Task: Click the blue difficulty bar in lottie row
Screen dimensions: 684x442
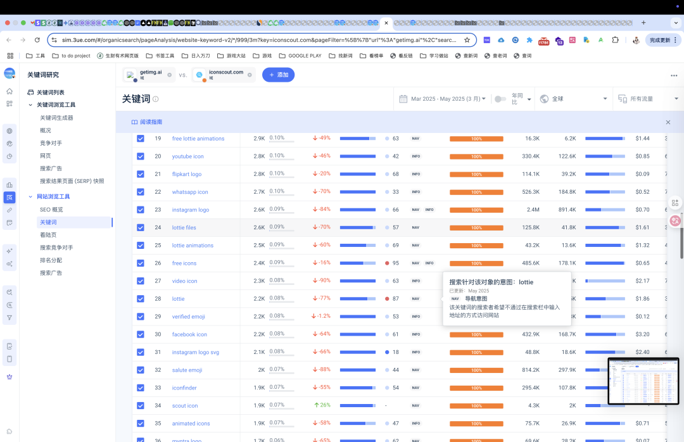Action: tap(358, 299)
